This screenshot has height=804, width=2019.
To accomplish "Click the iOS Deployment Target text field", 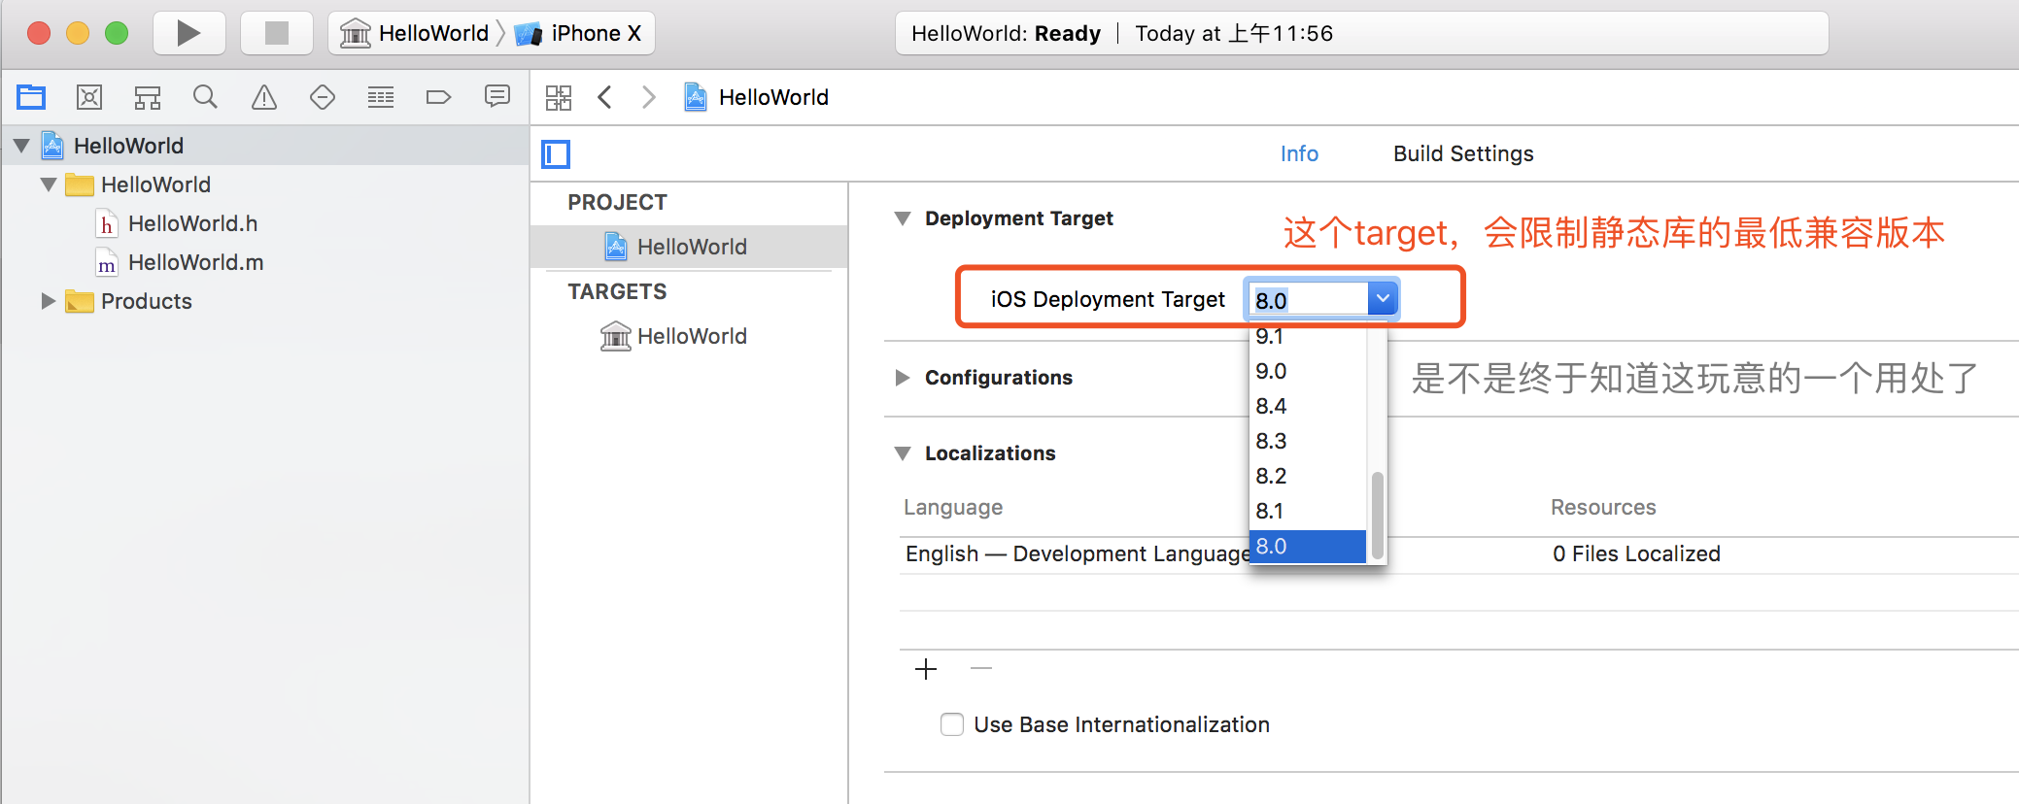I will click(1309, 300).
